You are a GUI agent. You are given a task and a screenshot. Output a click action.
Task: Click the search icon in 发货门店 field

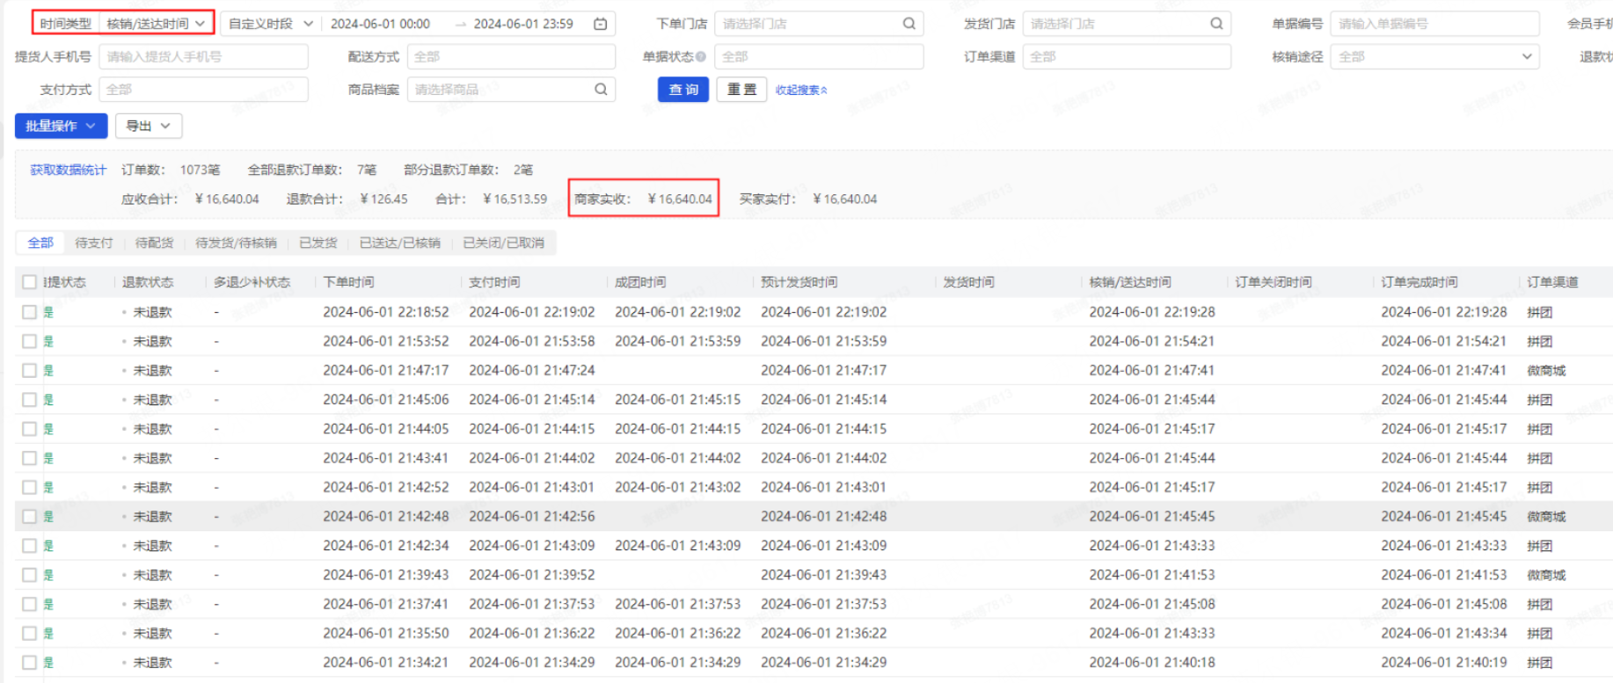[1216, 24]
